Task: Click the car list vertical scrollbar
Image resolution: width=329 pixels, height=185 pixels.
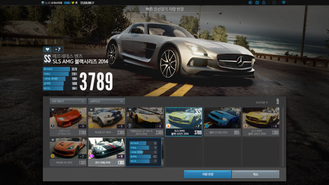Action: (x=283, y=137)
